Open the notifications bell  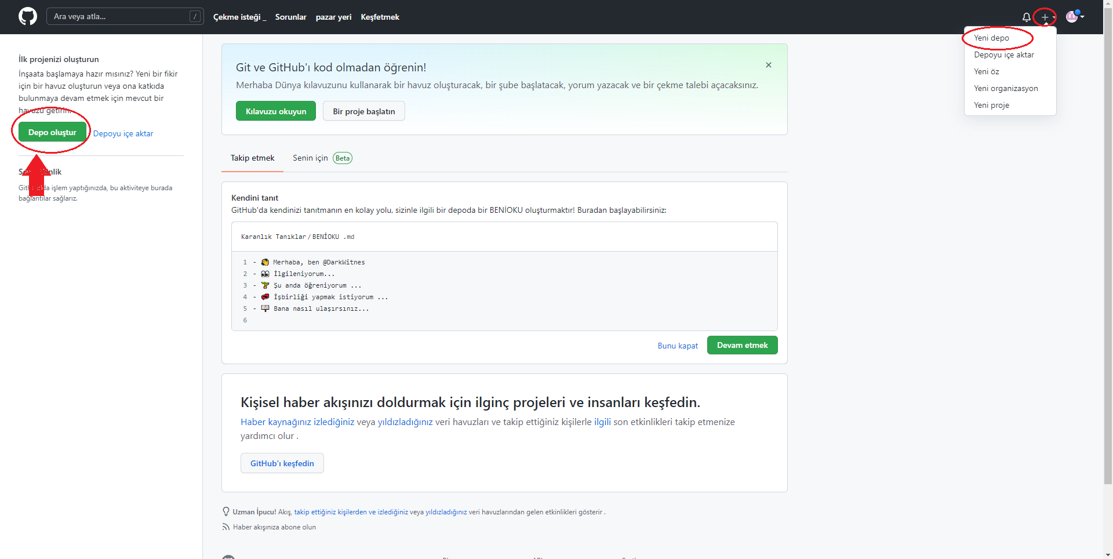tap(1027, 17)
